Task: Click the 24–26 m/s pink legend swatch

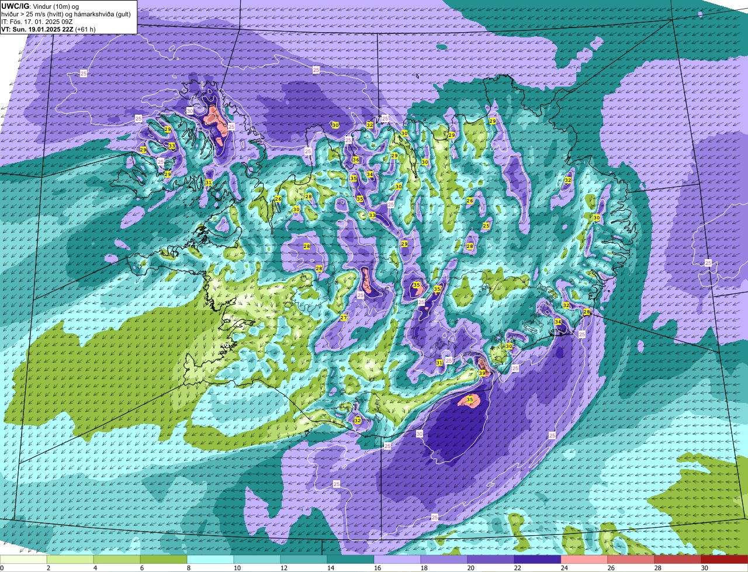Action: pos(584,560)
